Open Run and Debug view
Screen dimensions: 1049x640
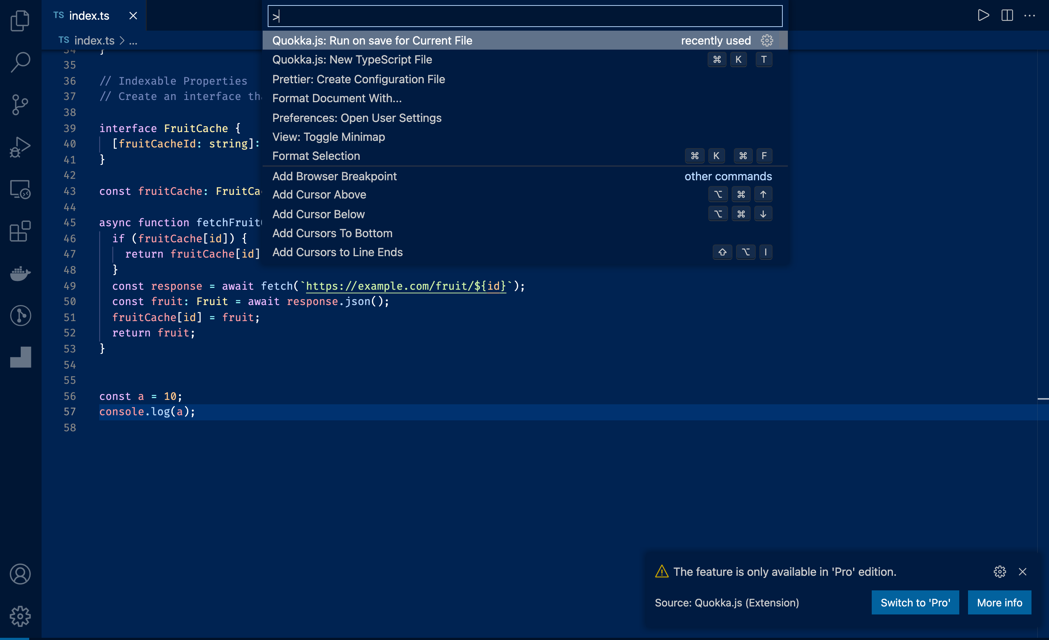20,147
